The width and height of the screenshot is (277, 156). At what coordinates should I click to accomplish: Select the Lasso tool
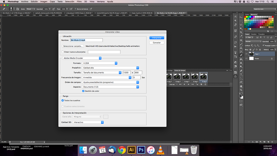pyautogui.click(x=241, y=25)
